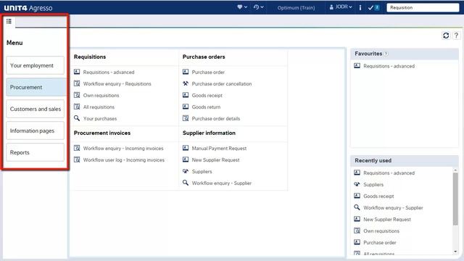Viewport: 464px width, 261px height.
Task: Click Goods receipt icon in Recently used
Action: click(357, 196)
